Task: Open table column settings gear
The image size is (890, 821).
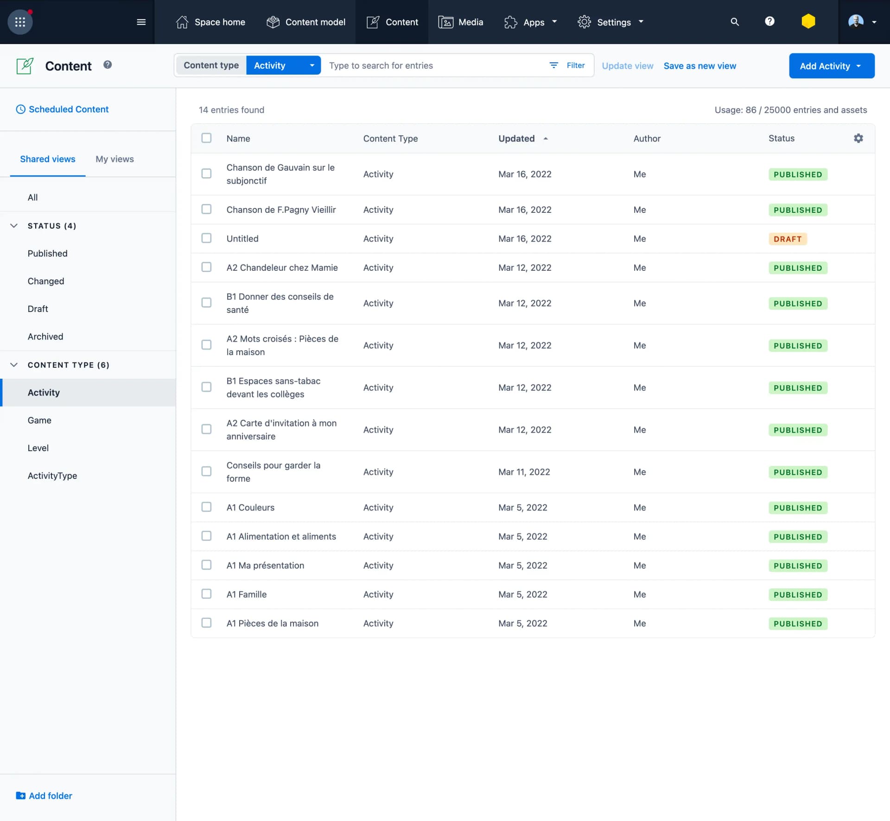Action: tap(858, 138)
